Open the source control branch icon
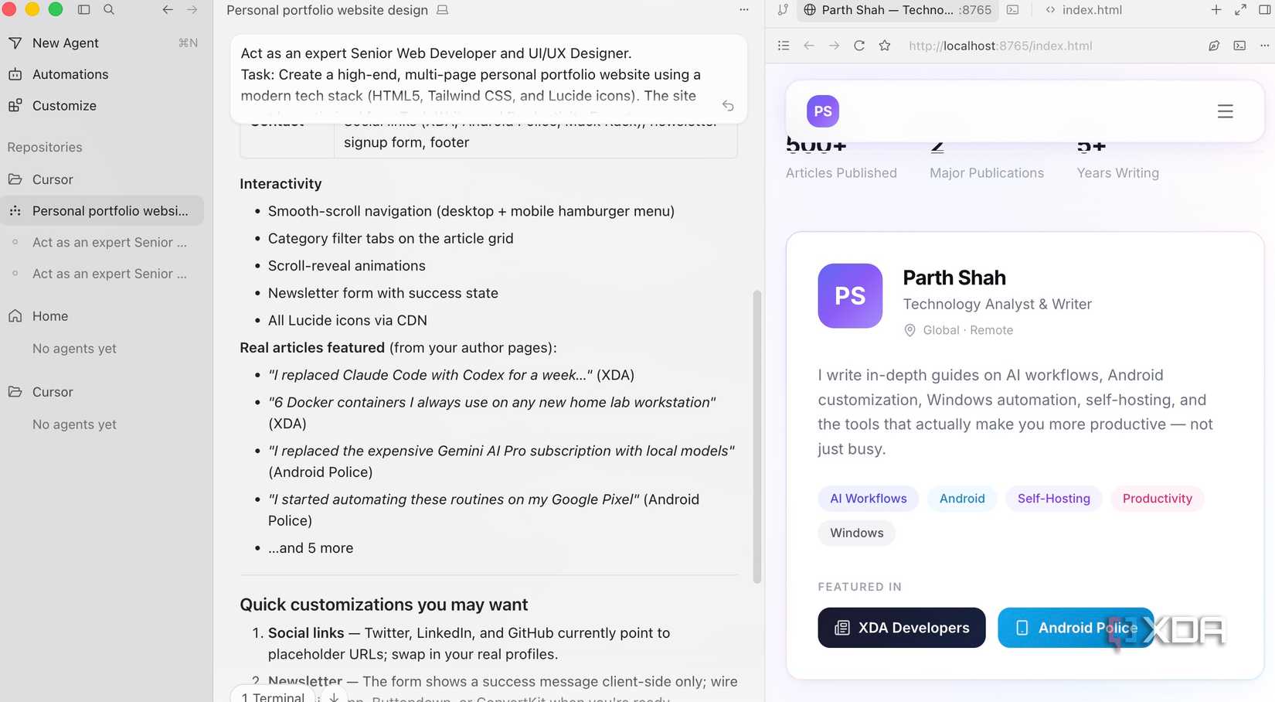 (x=783, y=10)
